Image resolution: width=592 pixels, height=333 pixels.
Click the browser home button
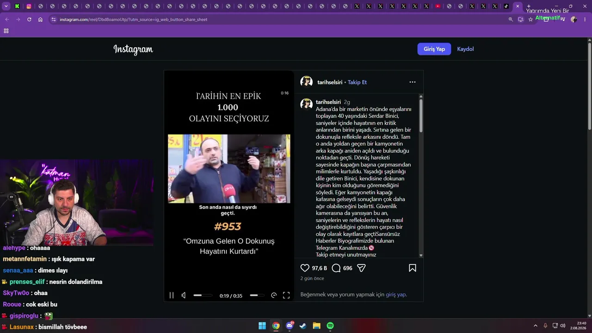pyautogui.click(x=40, y=19)
